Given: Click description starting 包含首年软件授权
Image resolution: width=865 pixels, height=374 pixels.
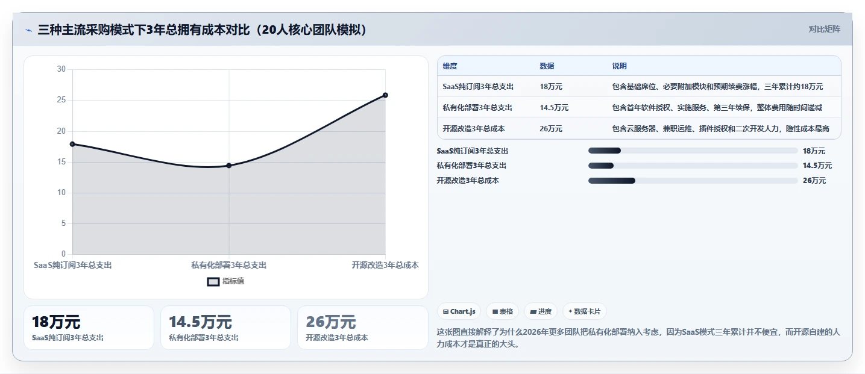Looking at the screenshot, I should tap(717, 108).
